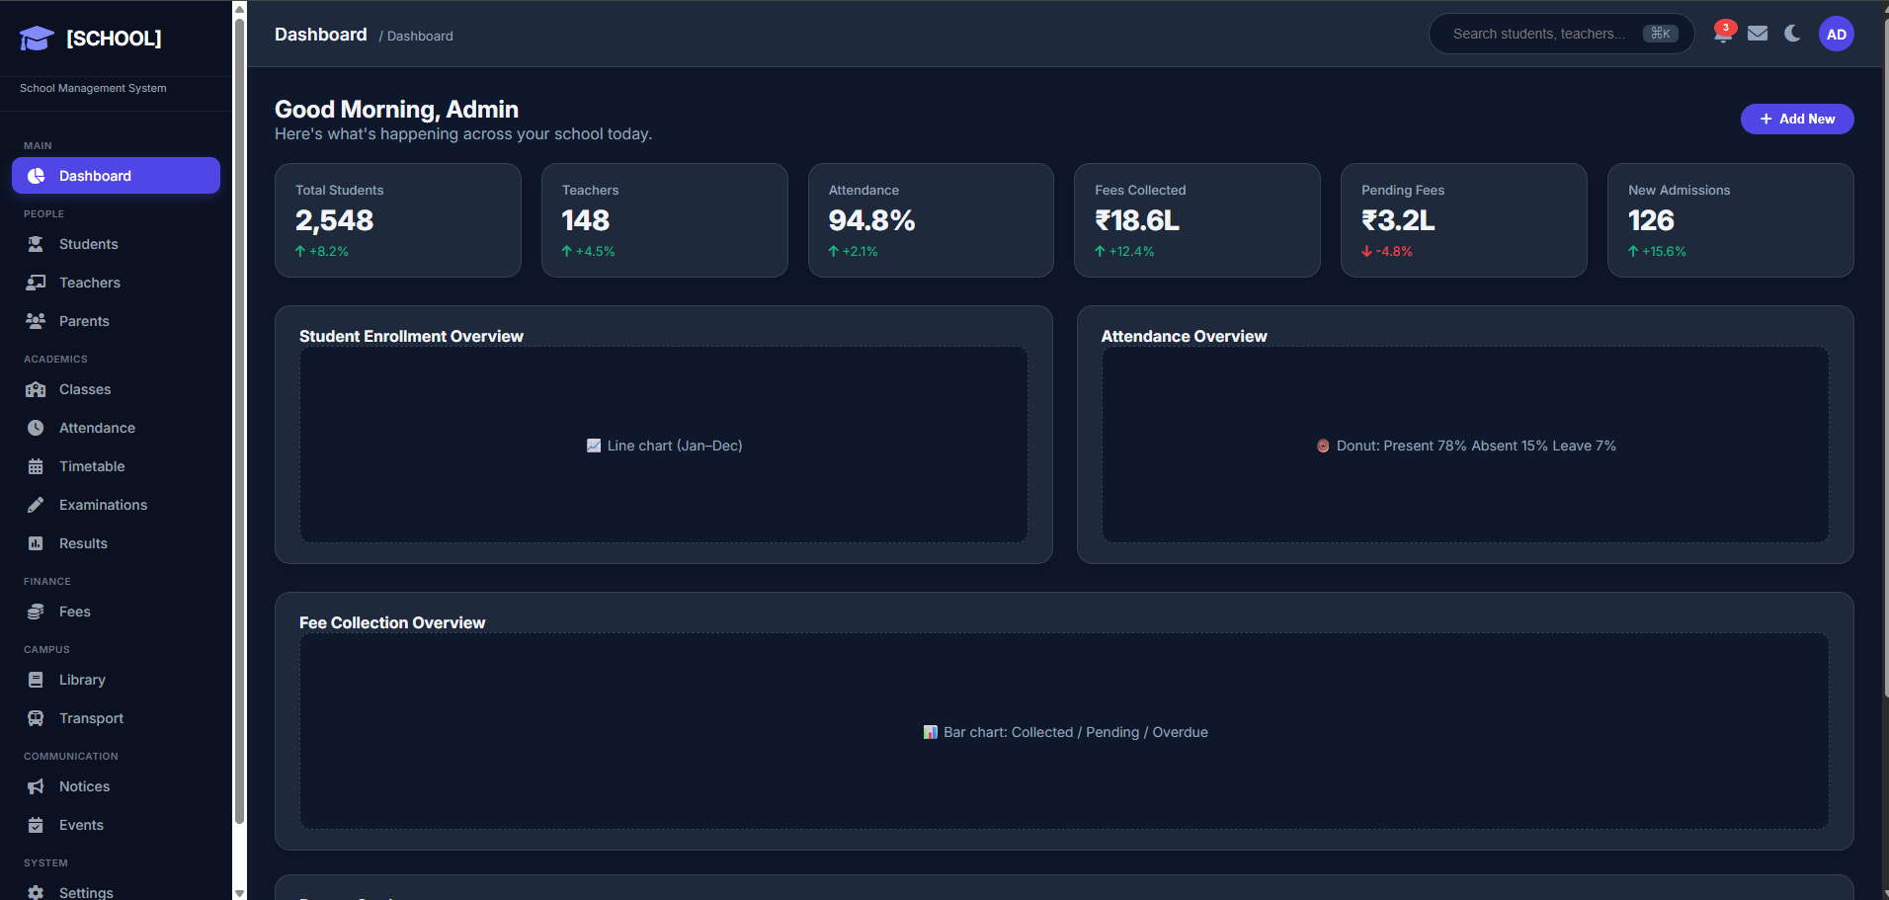Go to Teachers page

pos(116,283)
